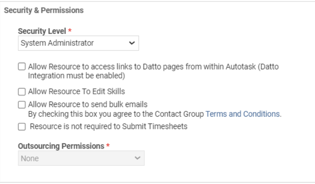Click the Security & Permissions section header
The image size is (315, 184).
coord(44,10)
